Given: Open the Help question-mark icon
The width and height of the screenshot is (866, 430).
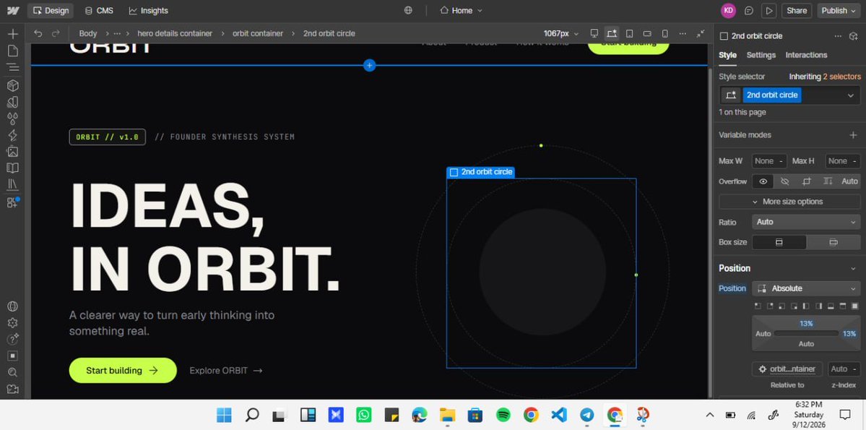Looking at the screenshot, I should coord(13,340).
